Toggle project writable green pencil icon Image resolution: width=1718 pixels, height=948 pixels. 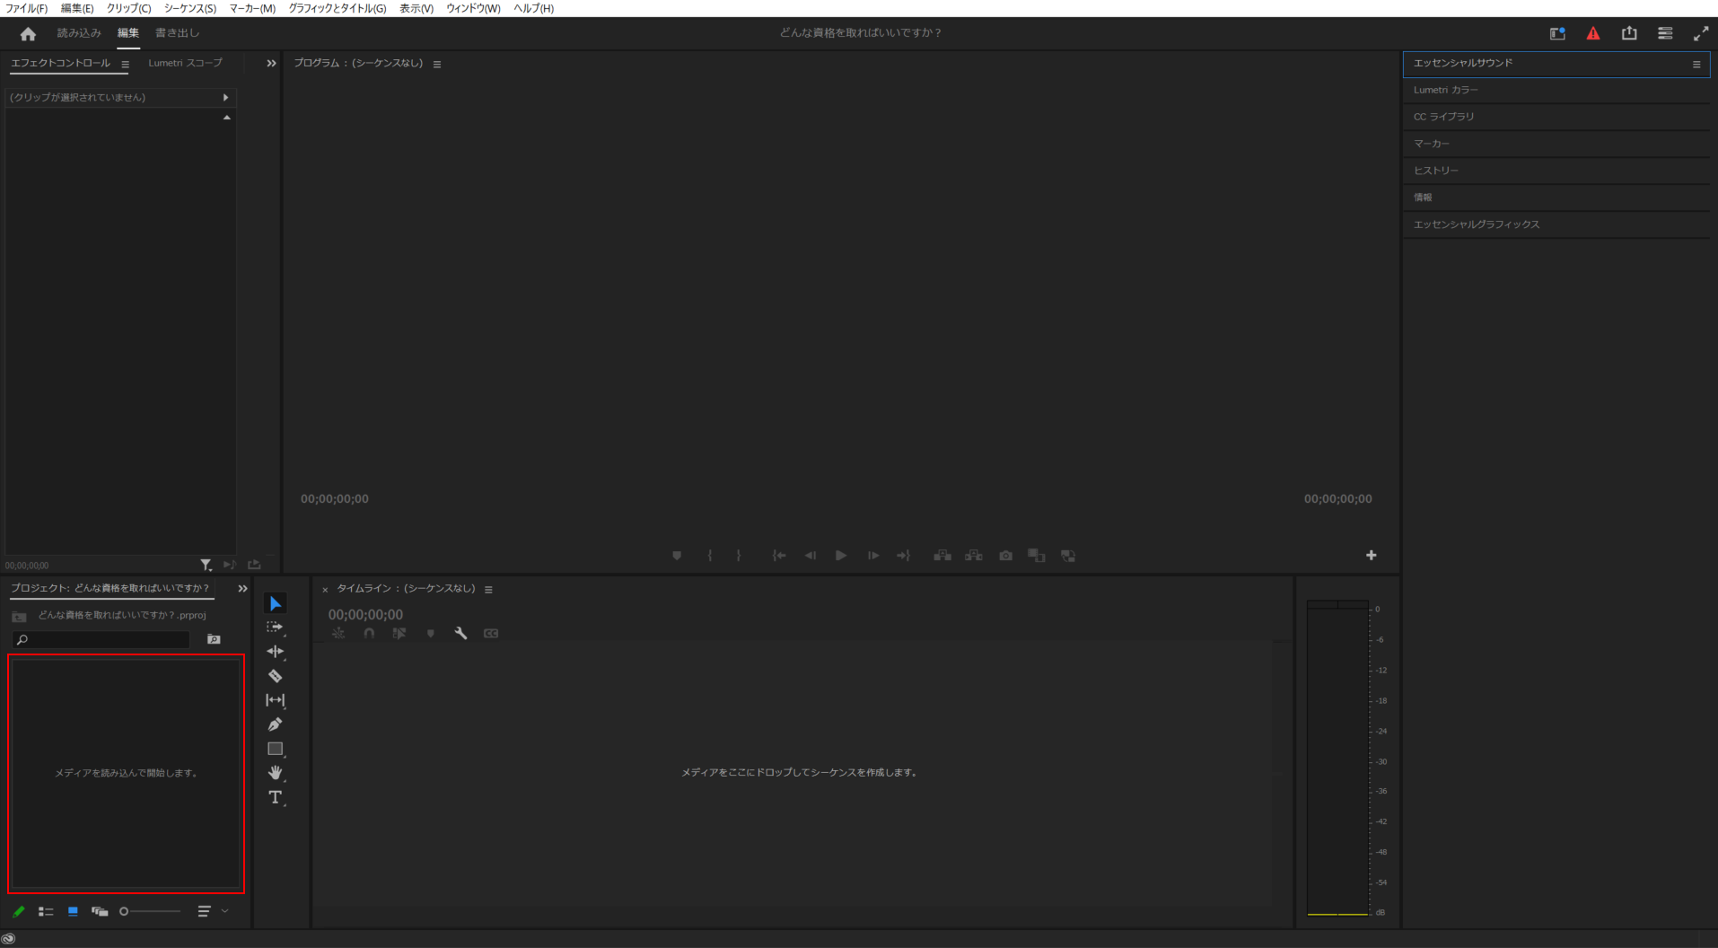19,911
